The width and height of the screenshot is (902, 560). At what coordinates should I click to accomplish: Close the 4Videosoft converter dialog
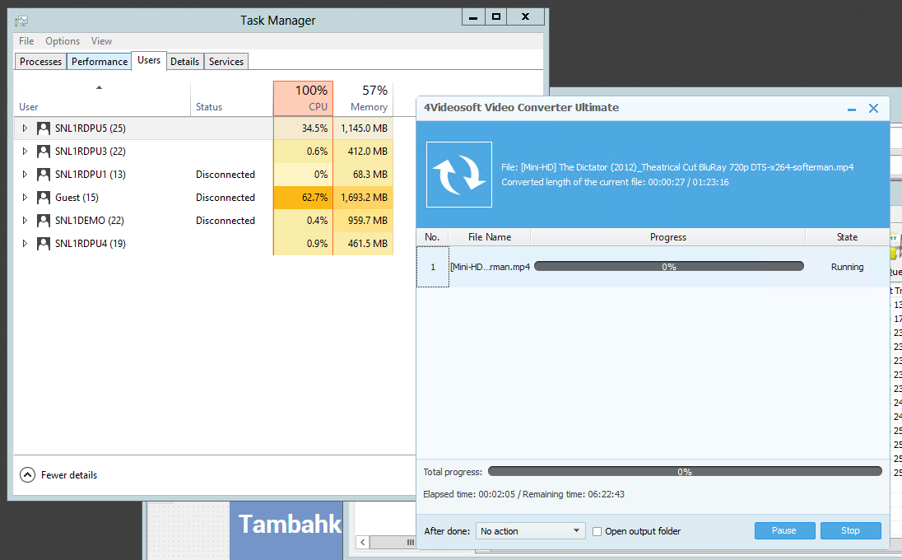click(x=873, y=108)
